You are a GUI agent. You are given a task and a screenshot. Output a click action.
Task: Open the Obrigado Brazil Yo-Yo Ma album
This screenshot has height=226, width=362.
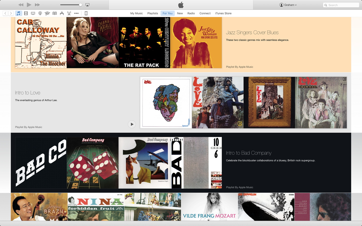[x=39, y=207]
